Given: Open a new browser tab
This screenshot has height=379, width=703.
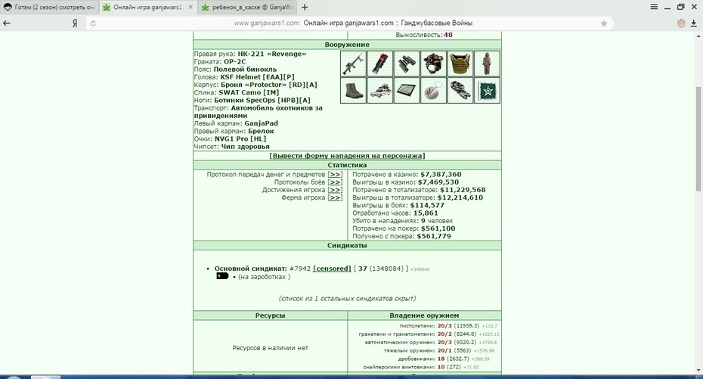Looking at the screenshot, I should click(305, 7).
